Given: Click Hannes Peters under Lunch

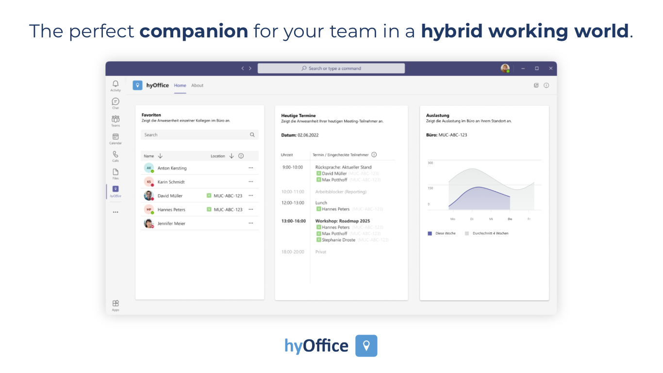Looking at the screenshot, I should click(335, 209).
